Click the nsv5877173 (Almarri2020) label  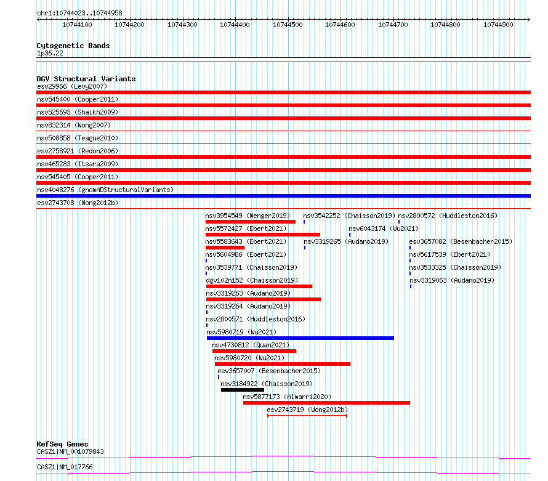pyautogui.click(x=287, y=397)
